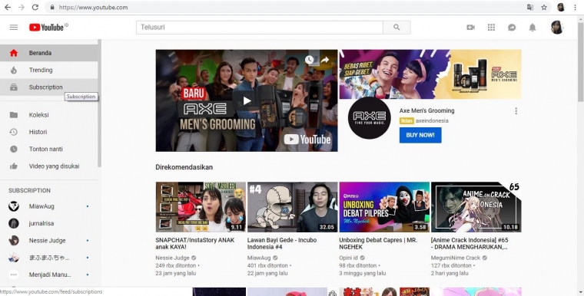
Task: Open Koleksi in sidebar
Action: click(48, 115)
